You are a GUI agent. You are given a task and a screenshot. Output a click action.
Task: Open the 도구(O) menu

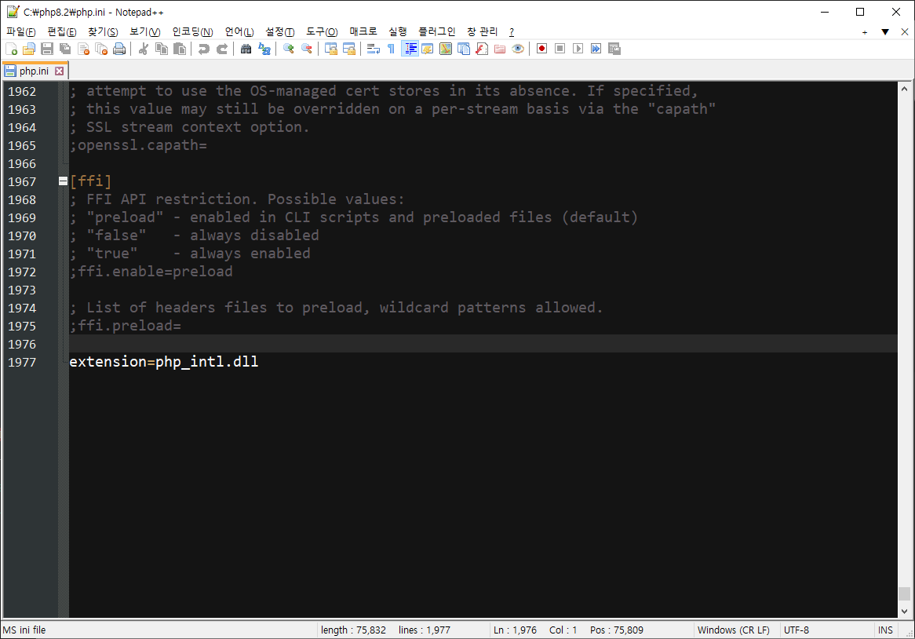click(322, 31)
